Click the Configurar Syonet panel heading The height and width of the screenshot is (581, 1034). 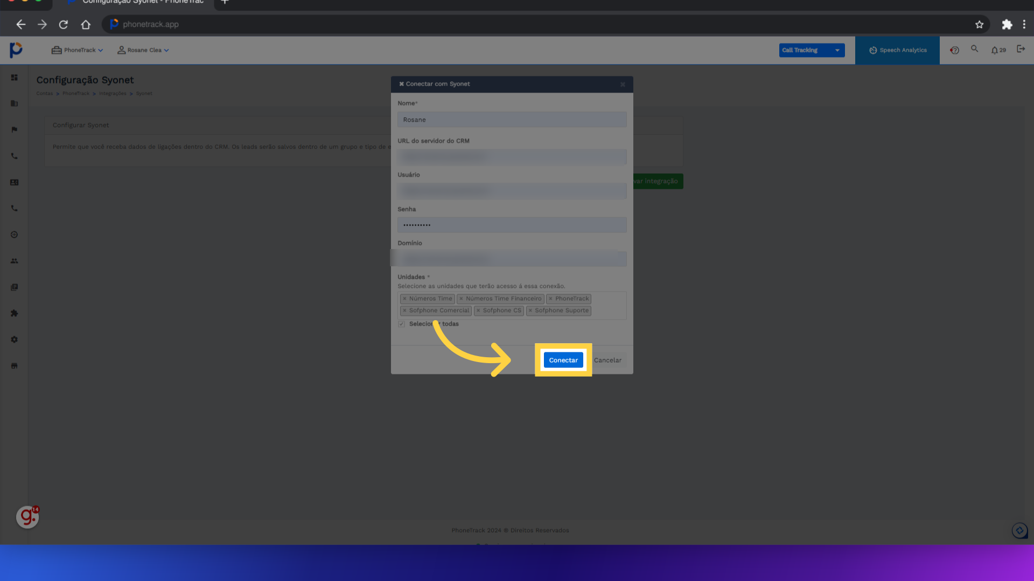point(81,125)
